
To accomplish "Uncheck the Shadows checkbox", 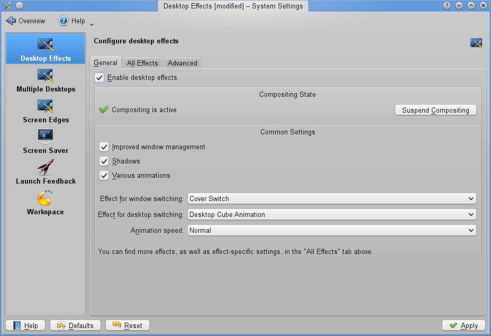I will (x=104, y=161).
